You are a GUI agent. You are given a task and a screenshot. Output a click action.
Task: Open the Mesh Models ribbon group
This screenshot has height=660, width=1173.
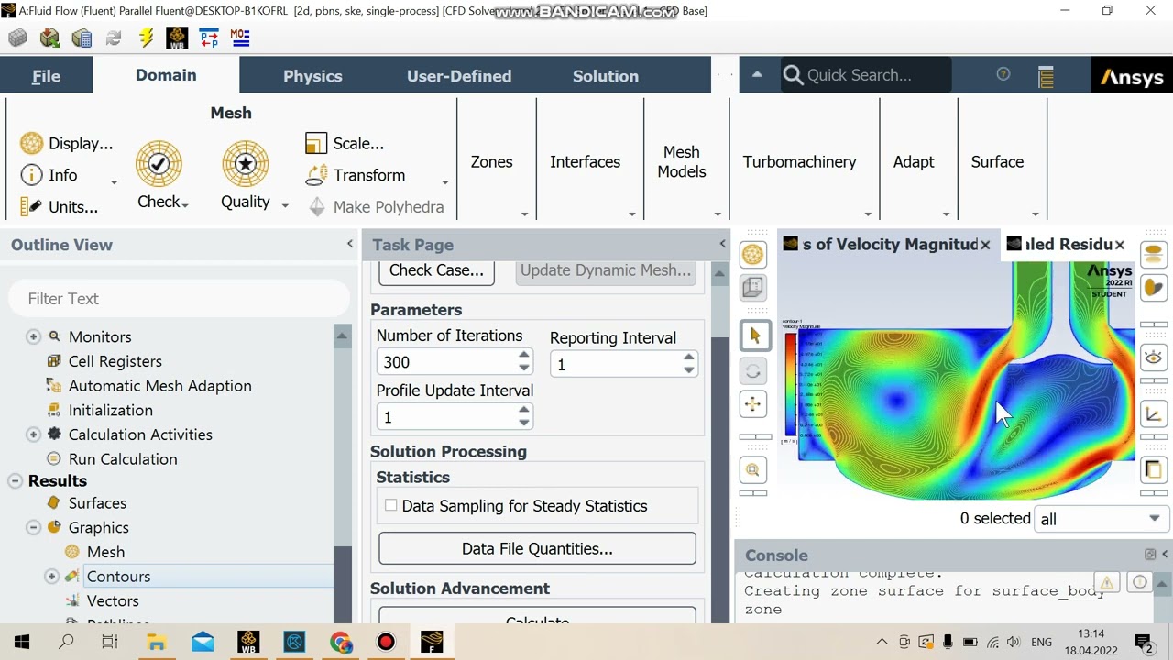pyautogui.click(x=682, y=161)
